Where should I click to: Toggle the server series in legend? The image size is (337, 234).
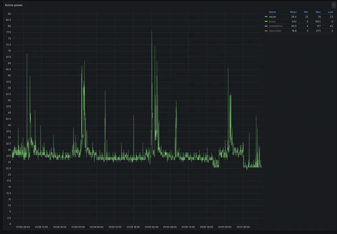pyautogui.click(x=273, y=17)
